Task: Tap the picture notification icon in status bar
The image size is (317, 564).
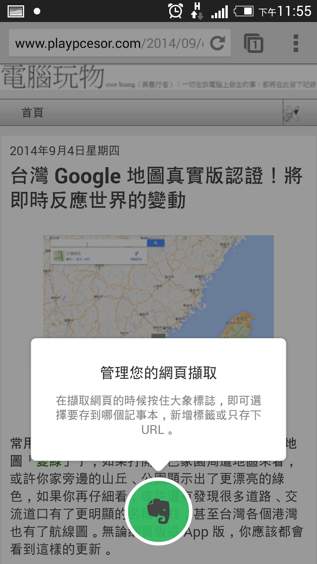Action: point(16,11)
